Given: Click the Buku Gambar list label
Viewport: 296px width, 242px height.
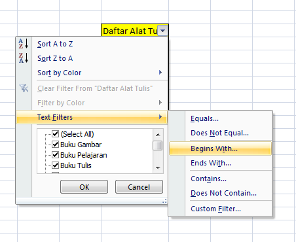Looking at the screenshot, I should click(81, 145).
